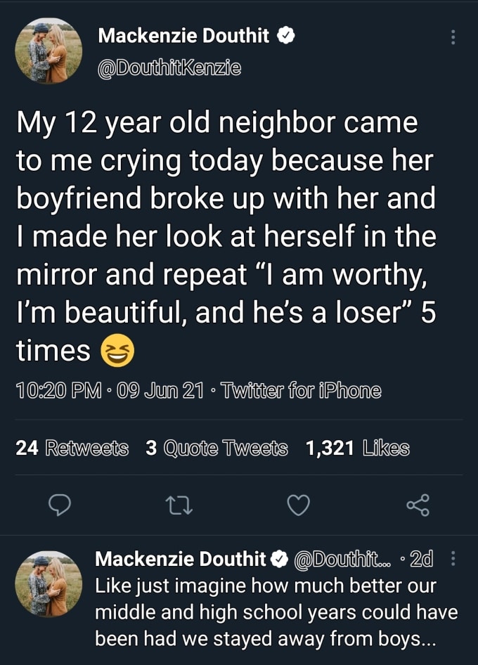Select the Mackenzie Douthit name in header
This screenshot has height=665, width=478.
click(x=183, y=35)
